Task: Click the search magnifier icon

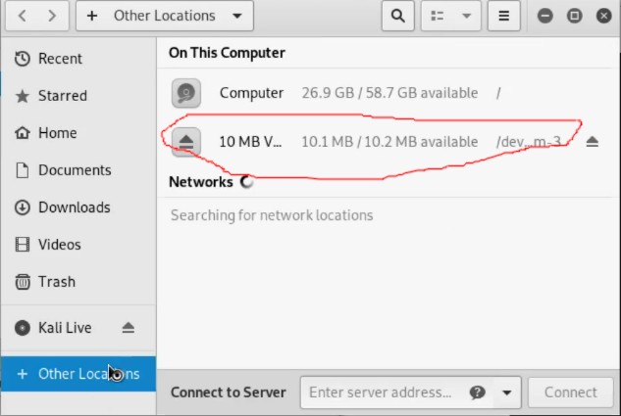Action: [x=396, y=16]
